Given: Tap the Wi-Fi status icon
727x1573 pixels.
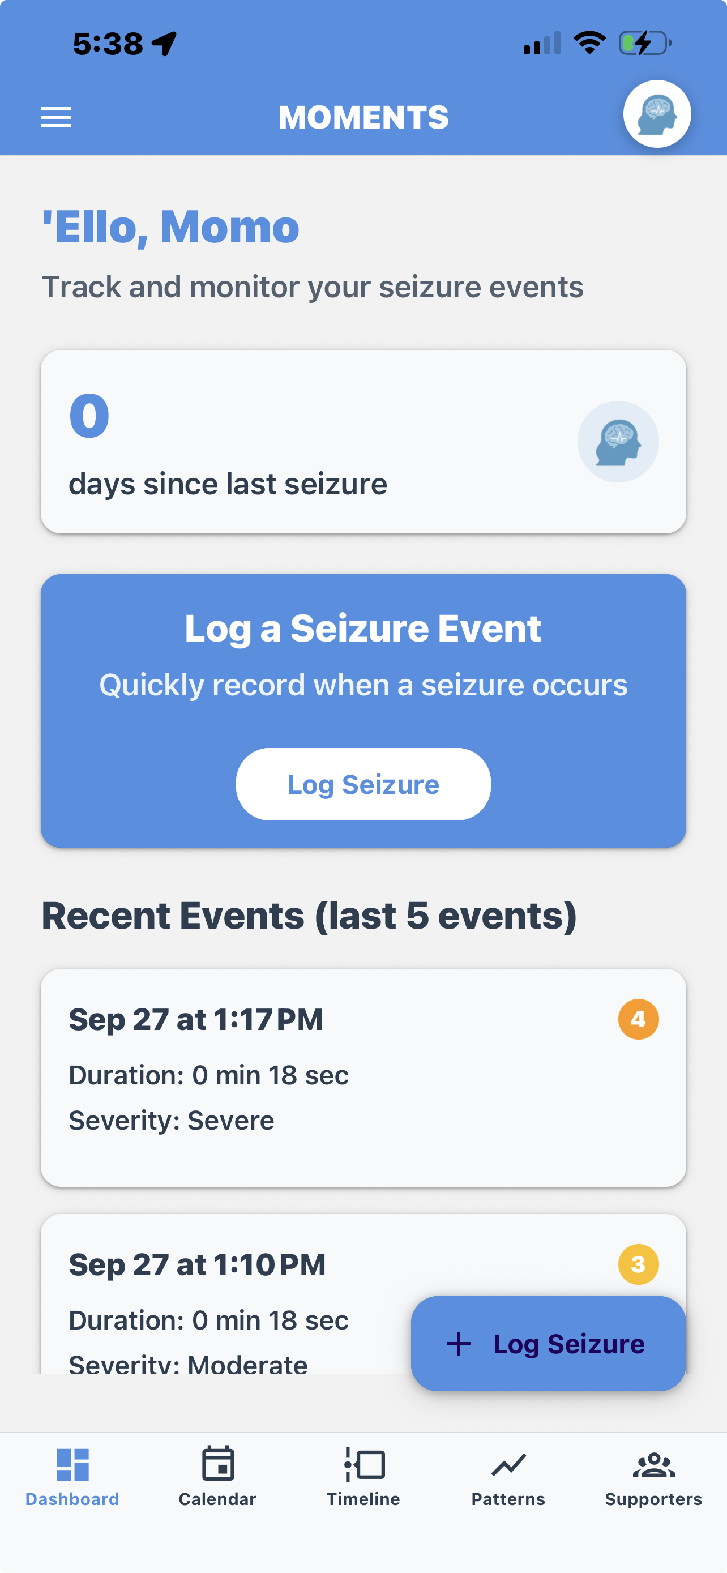Looking at the screenshot, I should [x=589, y=44].
